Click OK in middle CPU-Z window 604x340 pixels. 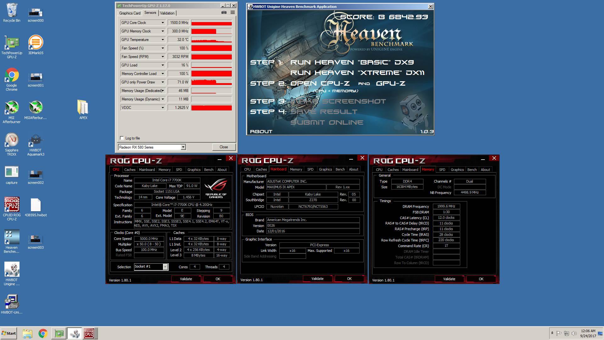pos(349,279)
